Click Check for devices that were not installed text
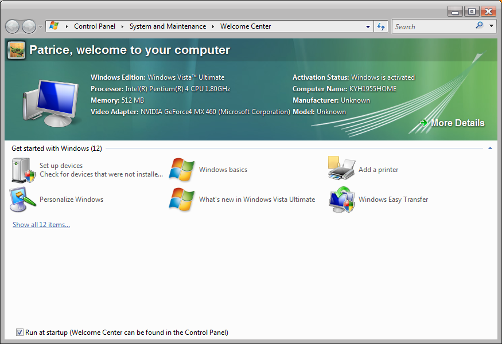This screenshot has height=344, width=502. [x=101, y=174]
